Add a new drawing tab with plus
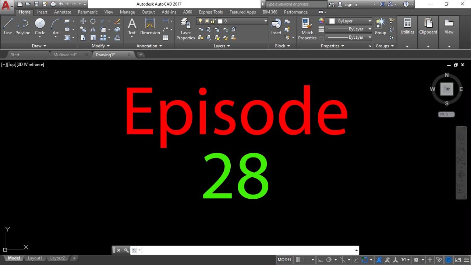This screenshot has height=265, width=471. pos(141,55)
